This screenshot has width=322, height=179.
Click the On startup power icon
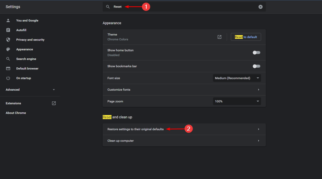pos(8,78)
